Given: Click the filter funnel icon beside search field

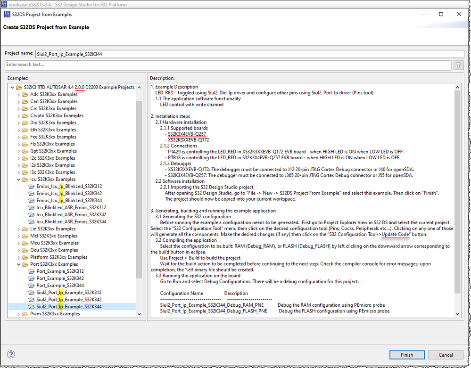Looking at the screenshot, I should coord(458,65).
